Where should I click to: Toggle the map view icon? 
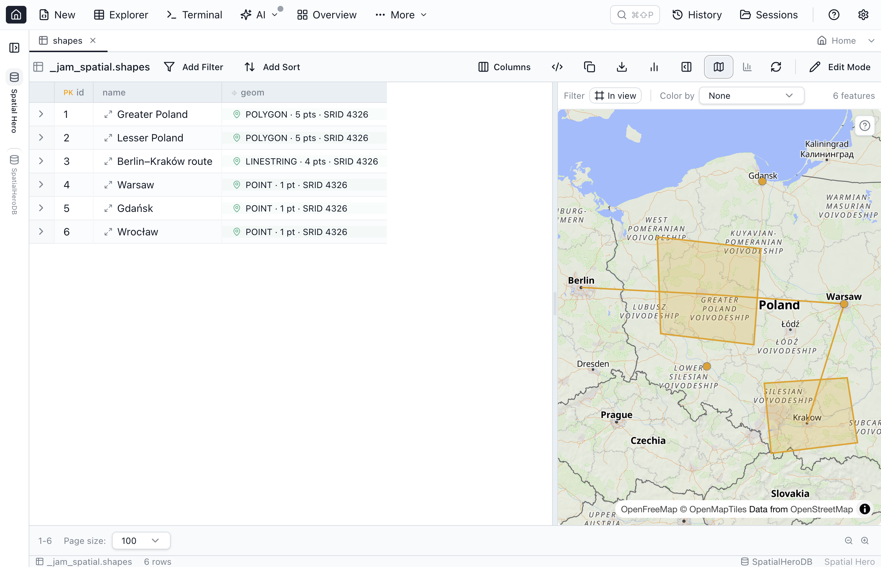pyautogui.click(x=718, y=66)
